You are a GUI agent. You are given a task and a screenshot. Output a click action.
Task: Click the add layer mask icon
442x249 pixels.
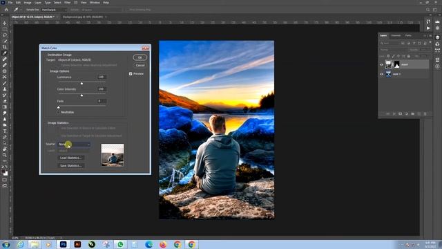pos(400,113)
